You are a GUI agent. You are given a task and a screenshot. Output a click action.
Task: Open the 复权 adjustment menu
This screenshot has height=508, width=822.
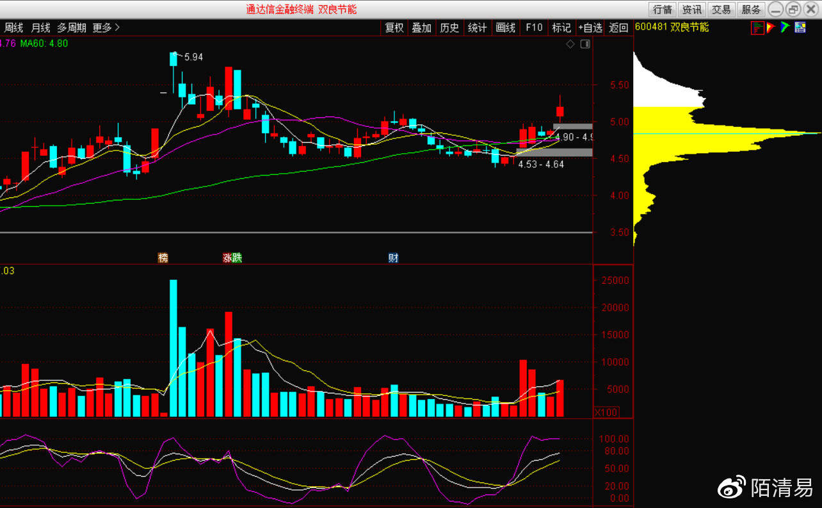[394, 28]
